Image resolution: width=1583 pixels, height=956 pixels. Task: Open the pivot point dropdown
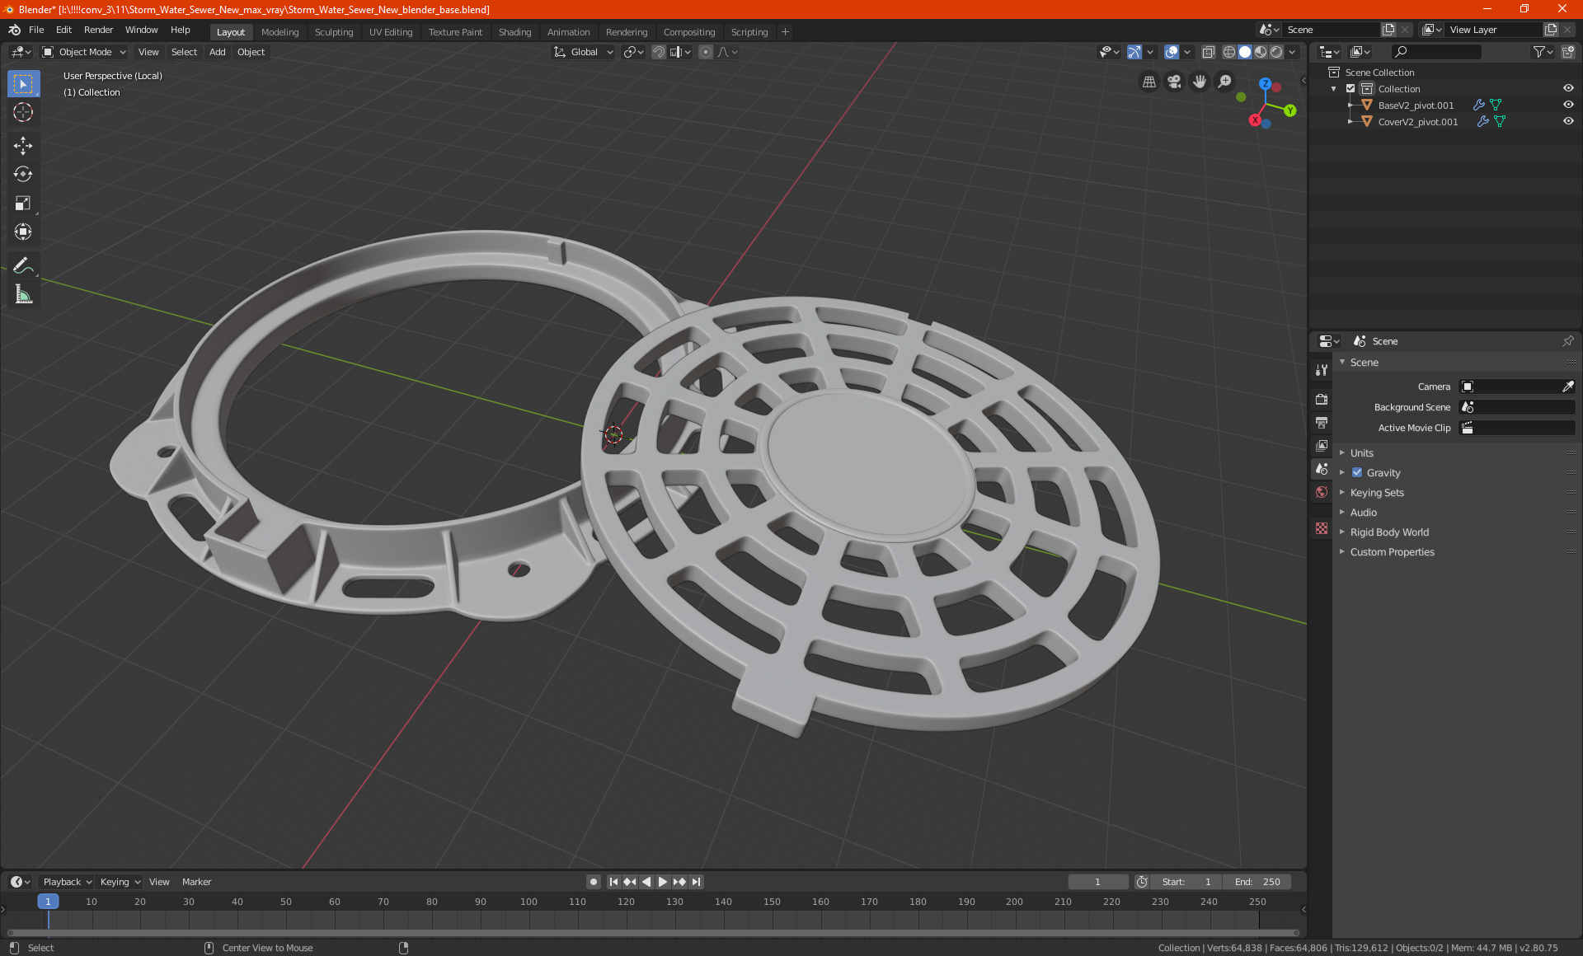coord(633,52)
